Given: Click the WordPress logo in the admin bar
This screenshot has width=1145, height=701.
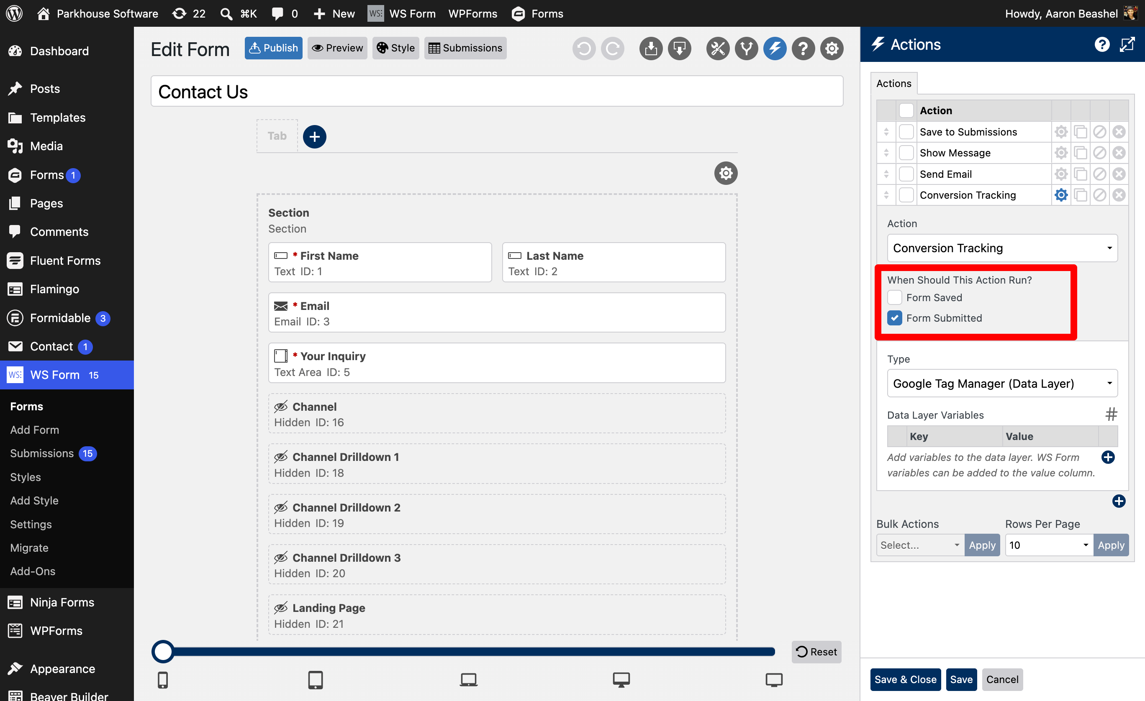Looking at the screenshot, I should click(x=14, y=13).
